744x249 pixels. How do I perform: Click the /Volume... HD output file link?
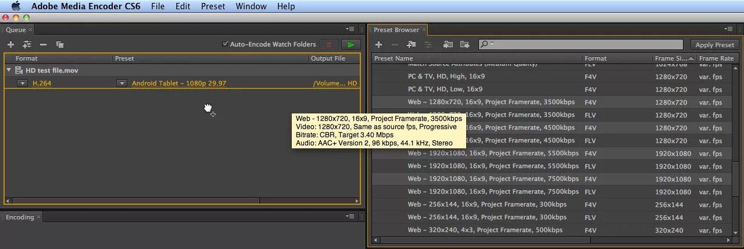coord(335,83)
